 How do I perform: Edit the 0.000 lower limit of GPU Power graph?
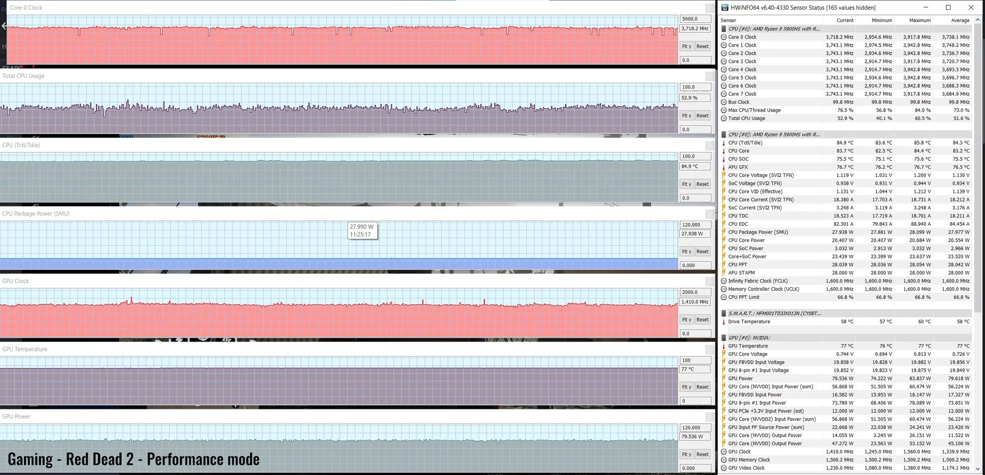695,468
